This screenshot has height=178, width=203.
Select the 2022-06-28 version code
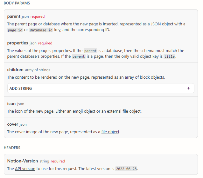click(x=126, y=169)
